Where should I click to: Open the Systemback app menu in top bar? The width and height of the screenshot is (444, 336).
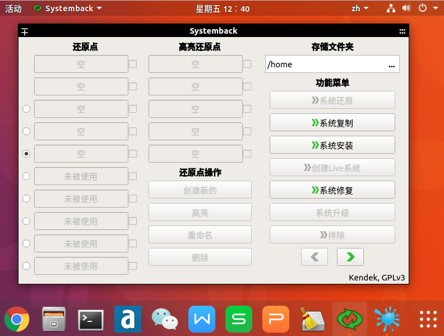point(67,8)
